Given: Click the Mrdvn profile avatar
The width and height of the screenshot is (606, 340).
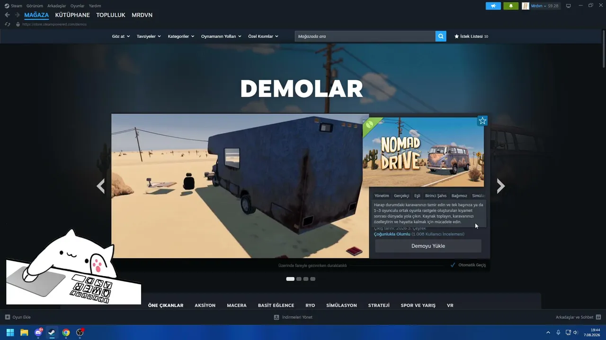Looking at the screenshot, I should pyautogui.click(x=526, y=6).
